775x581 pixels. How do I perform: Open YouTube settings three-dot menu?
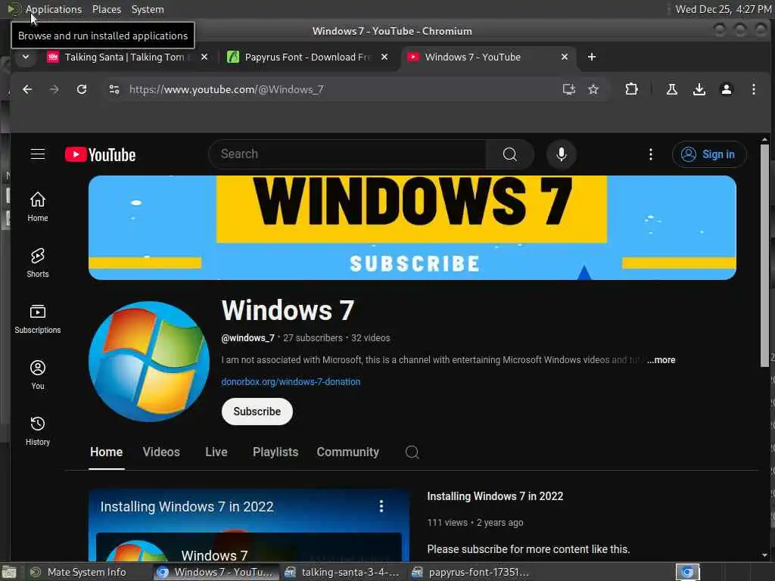[650, 154]
